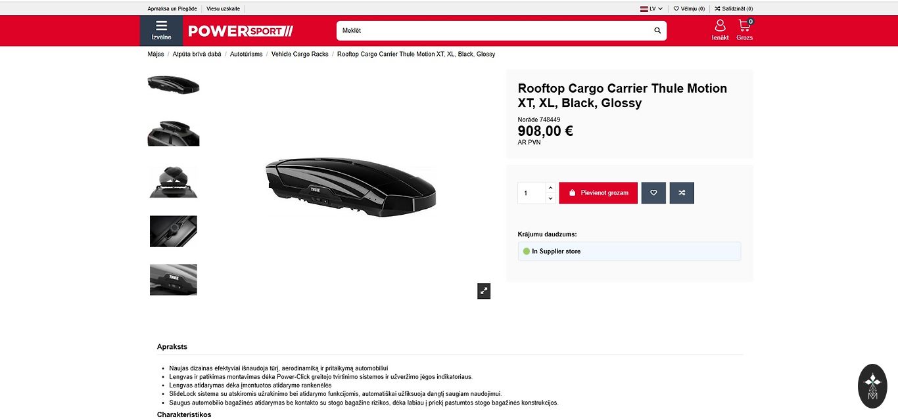Click the search magnifier icon
This screenshot has height=419, width=898.
click(657, 31)
